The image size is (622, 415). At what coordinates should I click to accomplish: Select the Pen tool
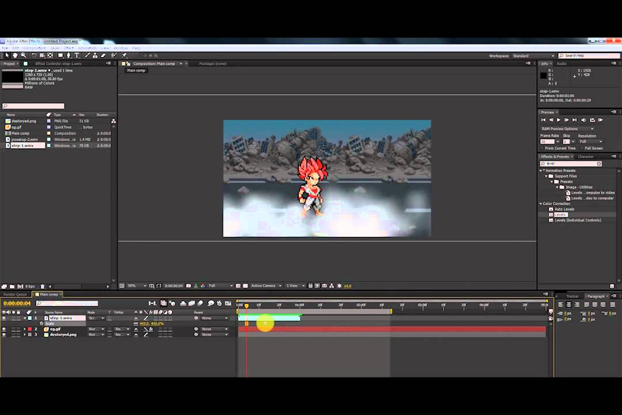click(69, 55)
